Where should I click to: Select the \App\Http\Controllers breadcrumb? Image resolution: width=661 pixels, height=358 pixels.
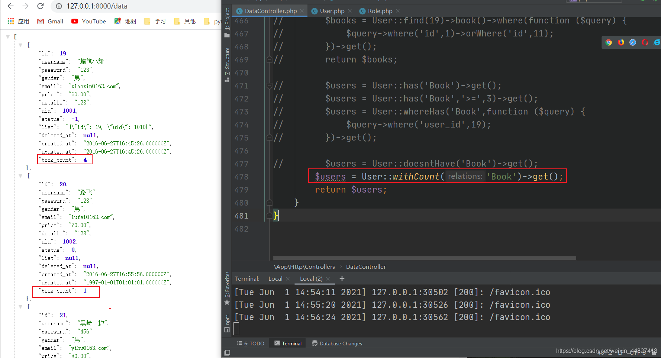tap(304, 267)
